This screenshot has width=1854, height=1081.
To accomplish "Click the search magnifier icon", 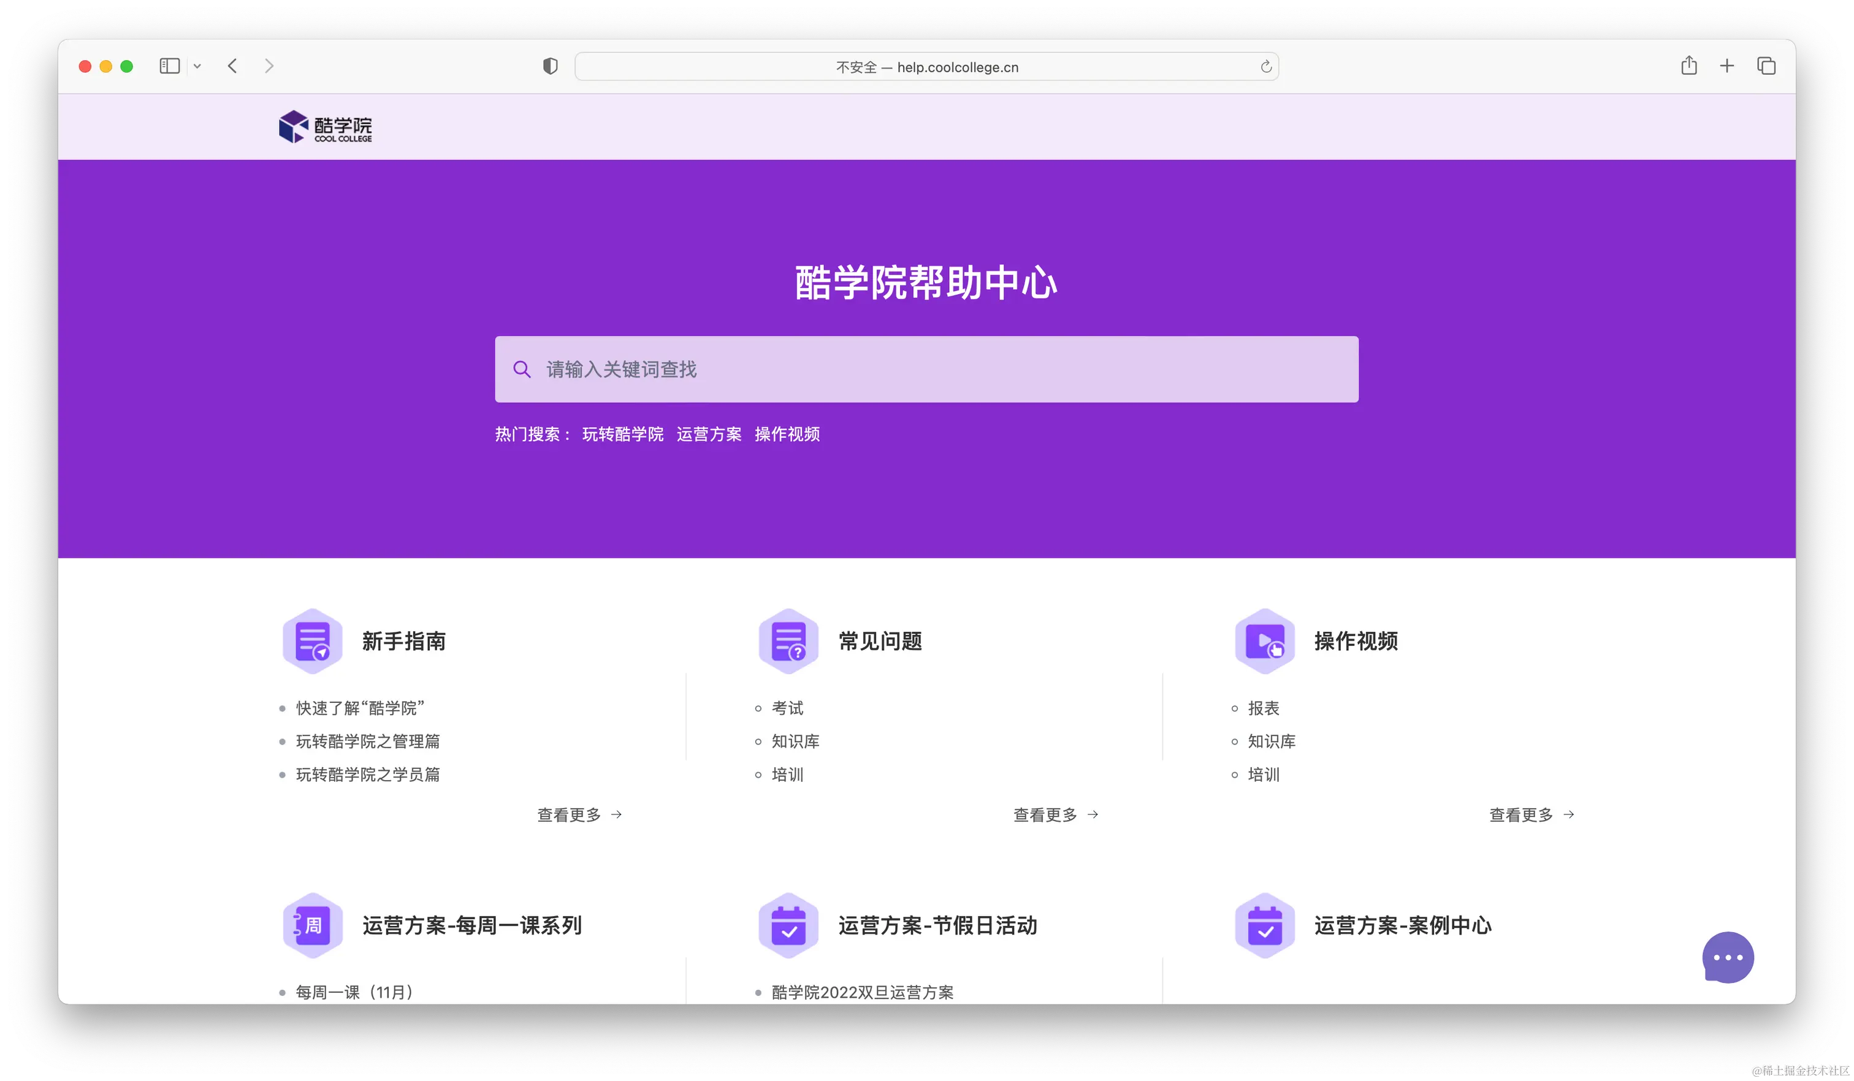I will point(522,369).
